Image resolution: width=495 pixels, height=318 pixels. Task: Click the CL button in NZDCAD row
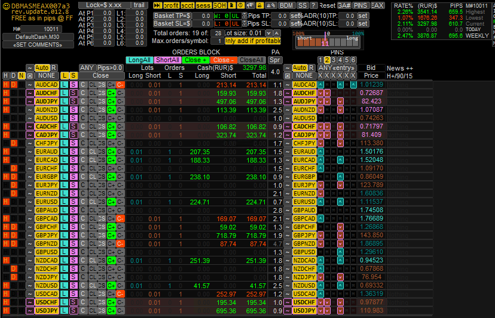point(93,261)
